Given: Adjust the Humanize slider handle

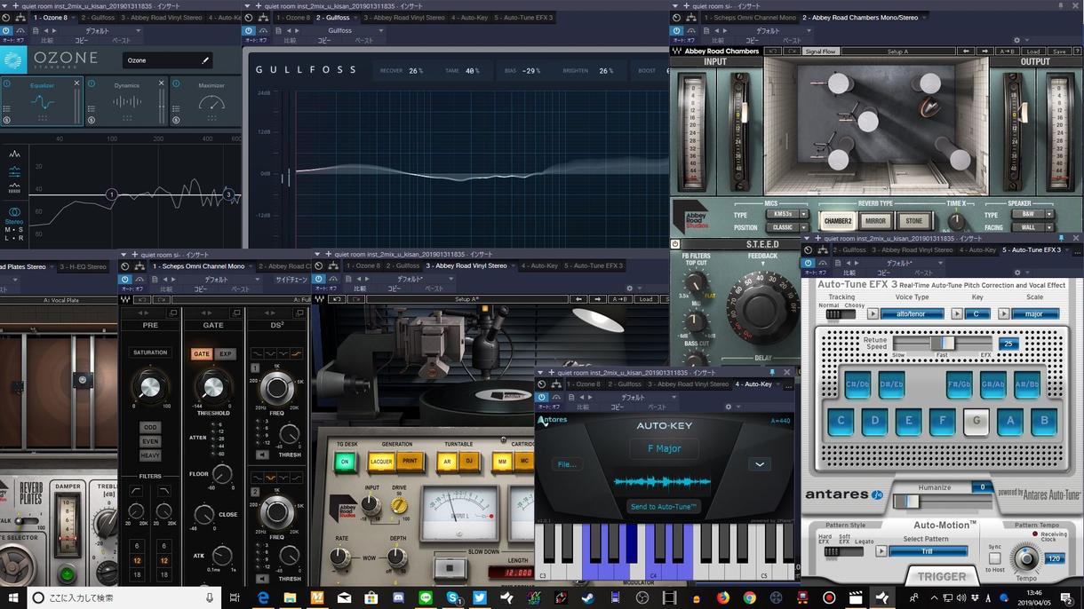Looking at the screenshot, I should point(906,501).
